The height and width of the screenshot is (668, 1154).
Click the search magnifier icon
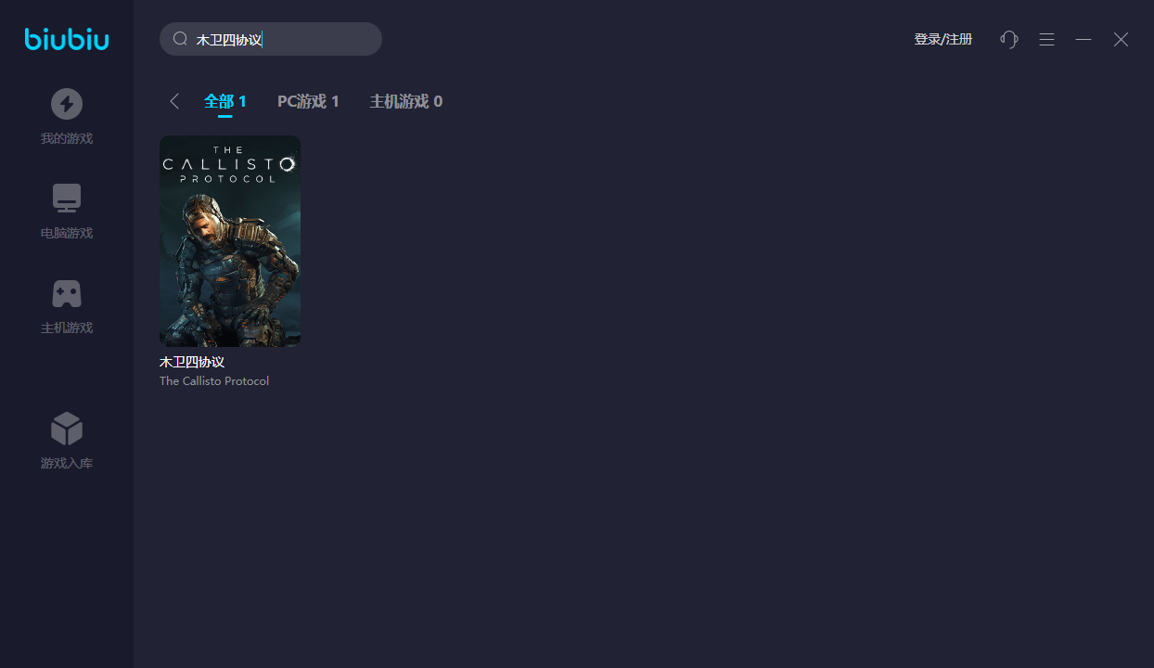tap(181, 39)
